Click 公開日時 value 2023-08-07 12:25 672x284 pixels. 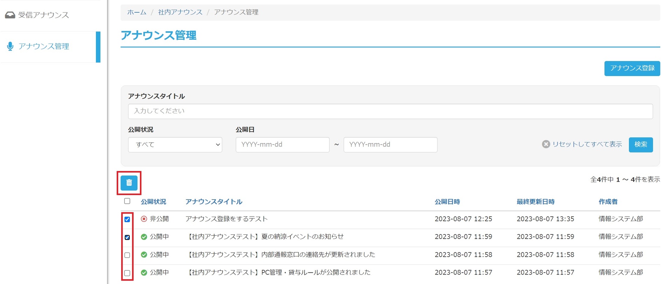pyautogui.click(x=463, y=219)
